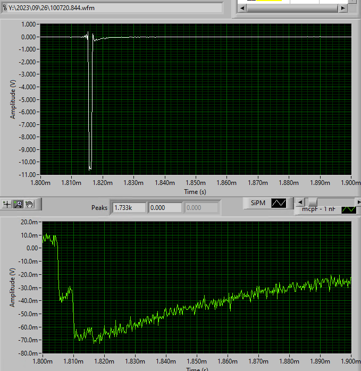Click the -10.00 y-axis tick on the upper graph
361x371 pixels.
point(27,162)
